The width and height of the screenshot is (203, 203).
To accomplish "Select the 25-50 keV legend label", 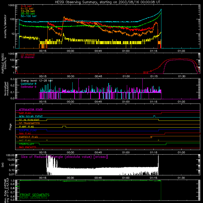I will click(x=28, y=14).
